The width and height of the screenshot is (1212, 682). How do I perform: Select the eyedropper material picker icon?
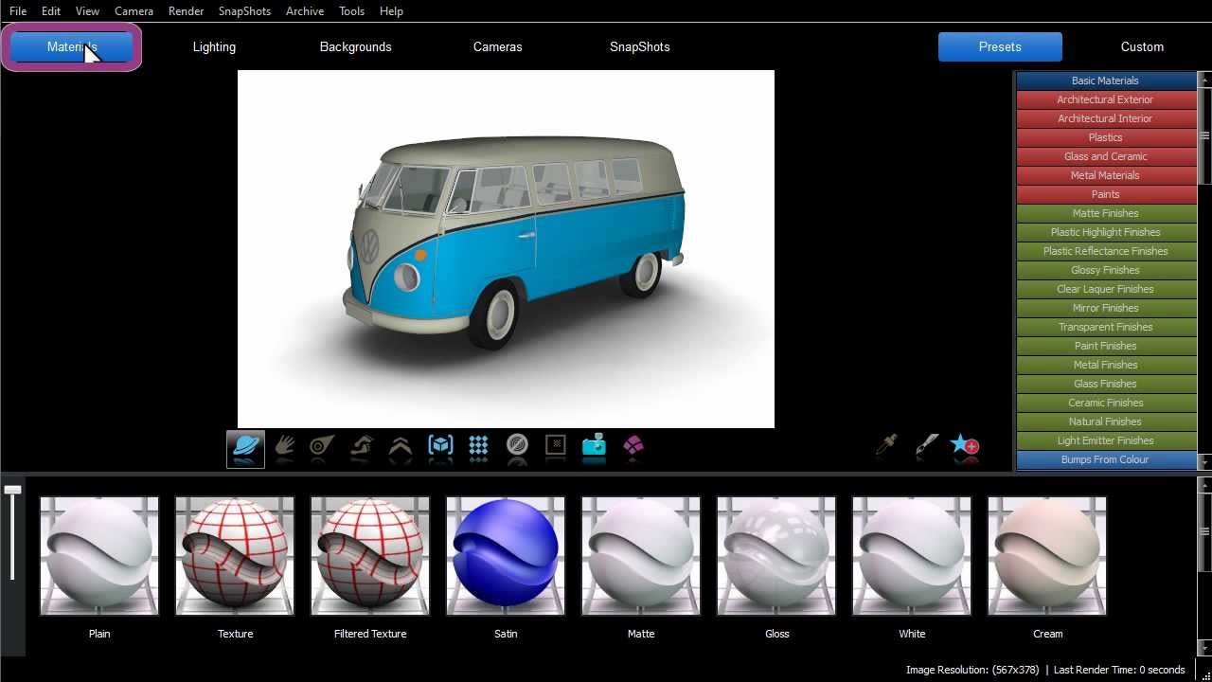pyautogui.click(x=886, y=446)
